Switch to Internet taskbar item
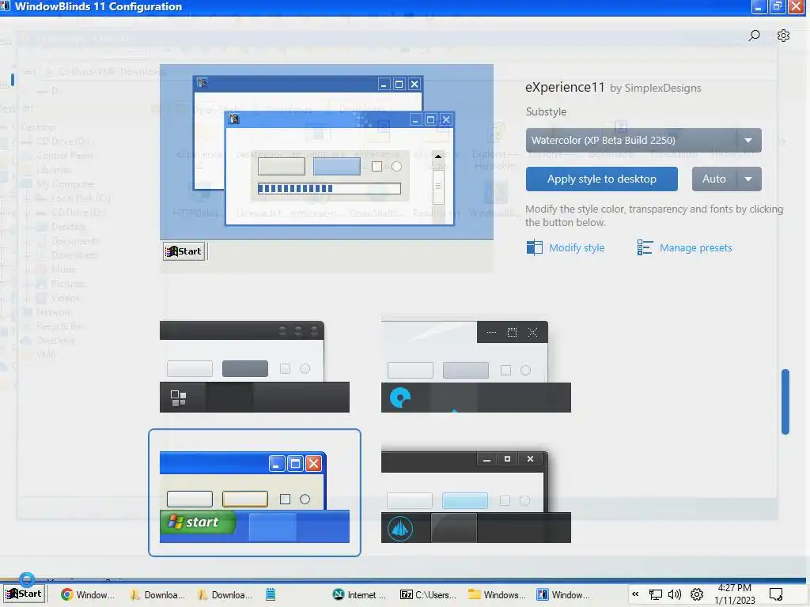 pyautogui.click(x=360, y=595)
